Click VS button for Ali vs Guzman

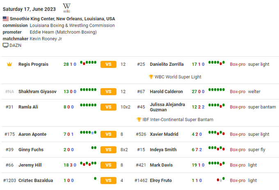point(108,107)
